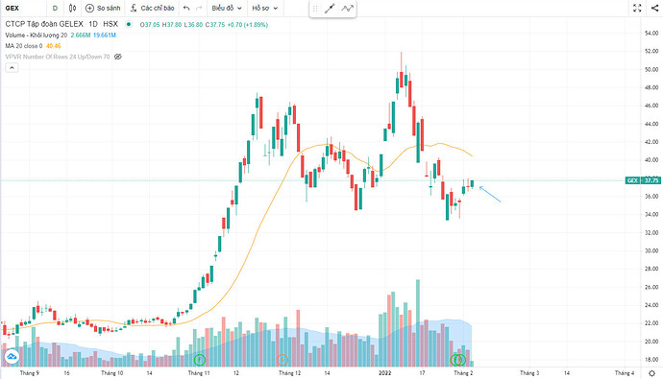Select the trend line drawing tool
The width and height of the screenshot is (663, 379).
(x=330, y=9)
